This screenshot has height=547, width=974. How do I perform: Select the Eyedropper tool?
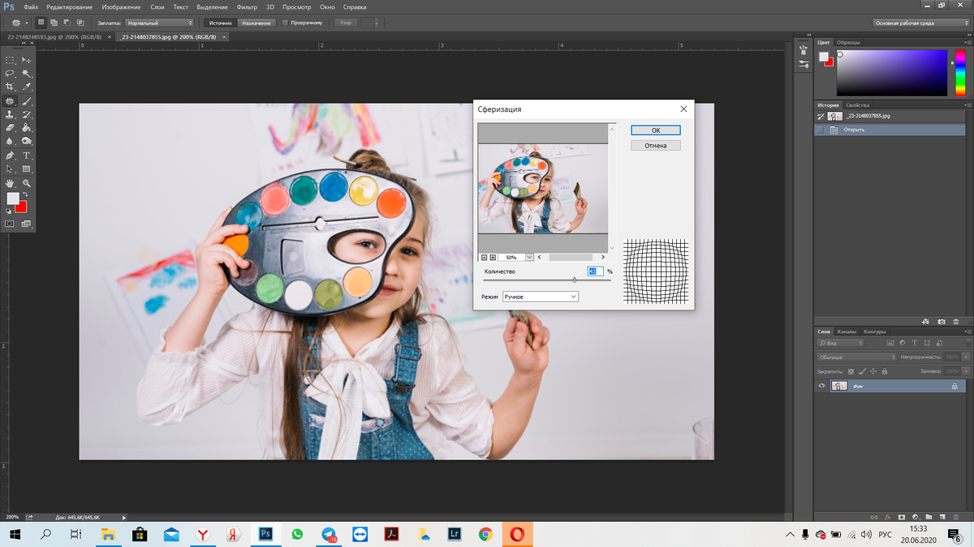tap(26, 88)
